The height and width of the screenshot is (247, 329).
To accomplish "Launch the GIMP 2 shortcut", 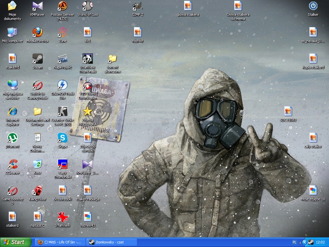I will [138, 6].
